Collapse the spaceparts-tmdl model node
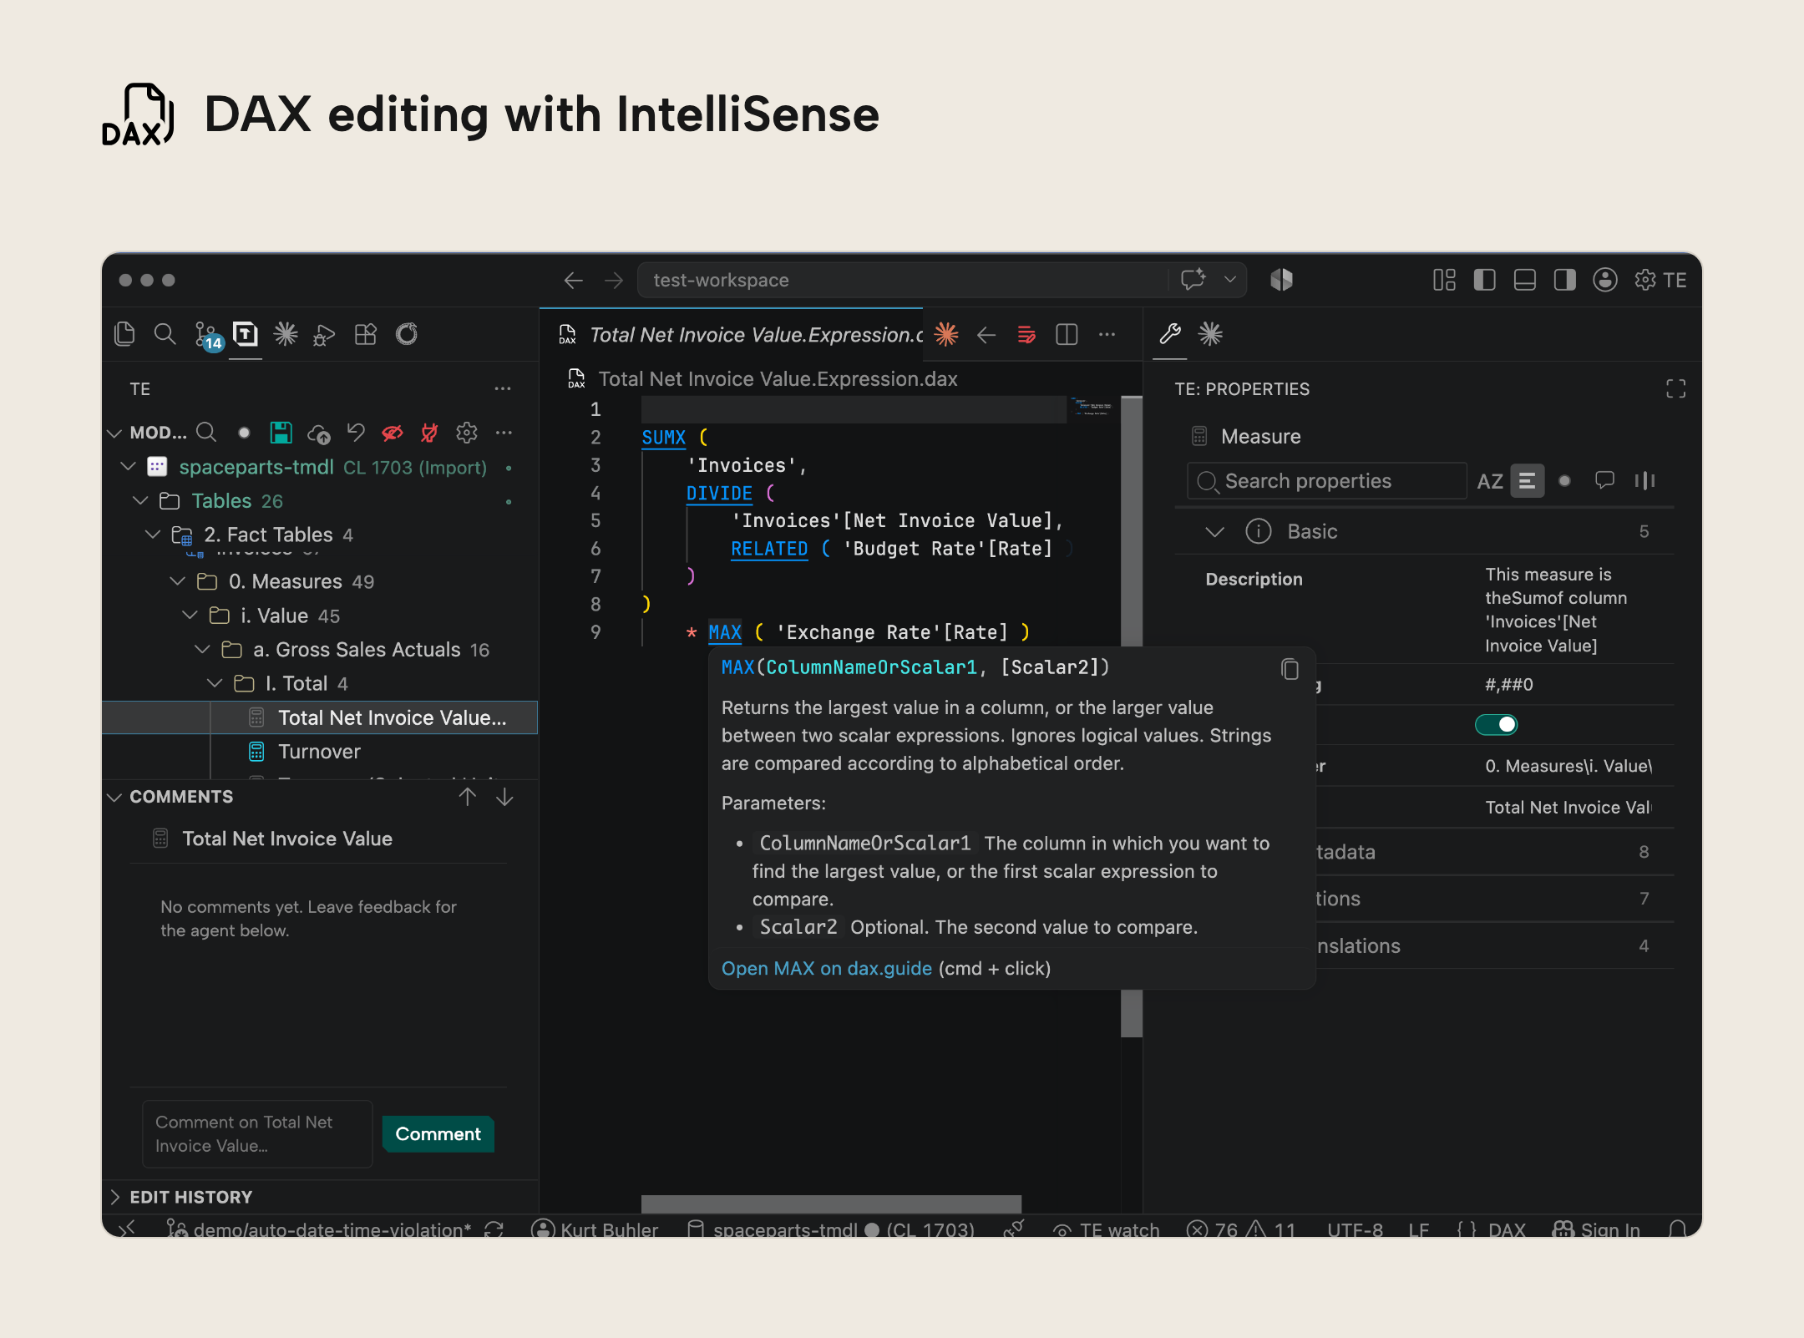 click(128, 466)
